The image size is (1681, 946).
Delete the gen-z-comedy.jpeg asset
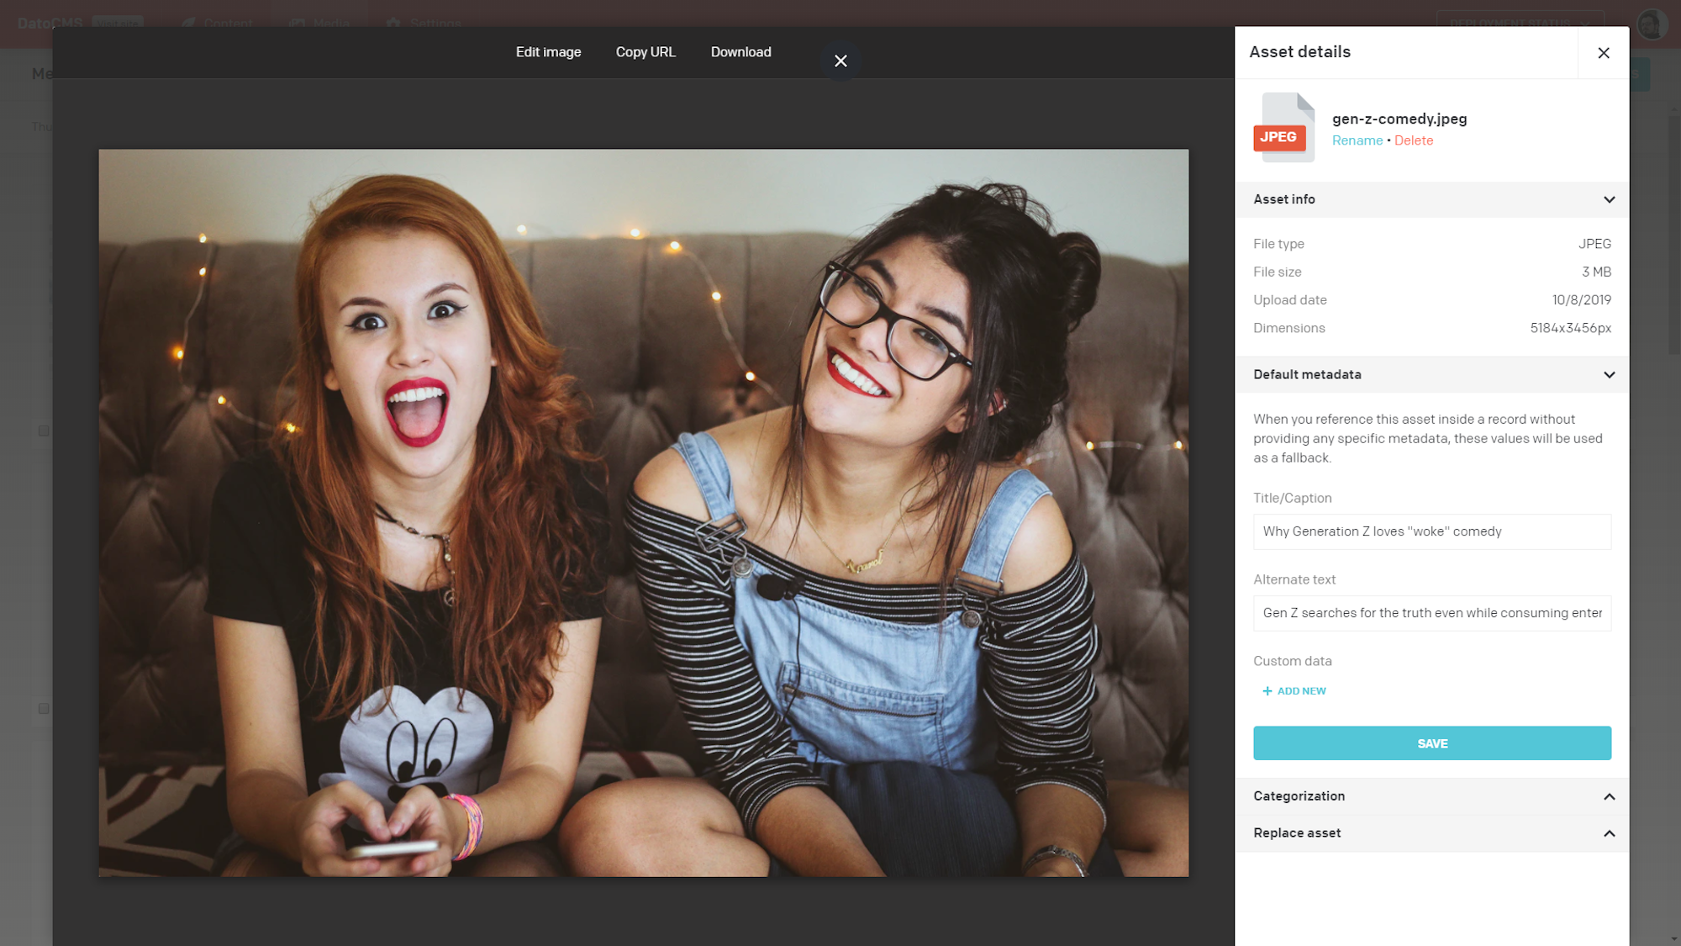1414,140
